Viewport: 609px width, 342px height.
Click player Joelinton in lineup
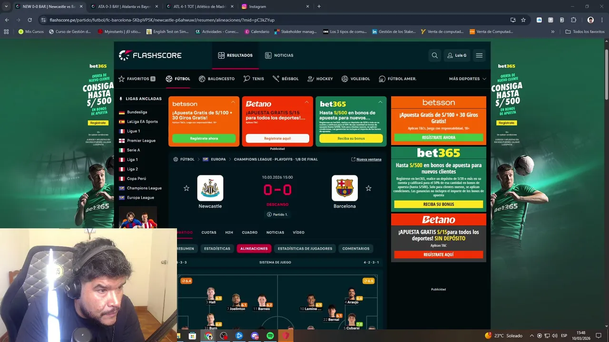coord(237,303)
